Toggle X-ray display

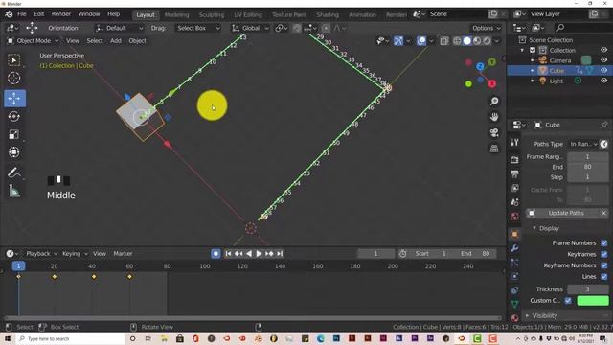click(x=444, y=41)
